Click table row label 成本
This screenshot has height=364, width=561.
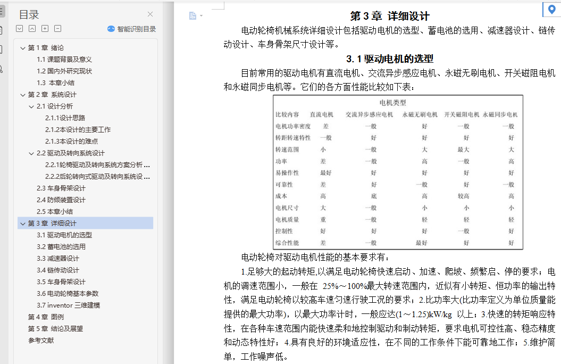(281, 196)
